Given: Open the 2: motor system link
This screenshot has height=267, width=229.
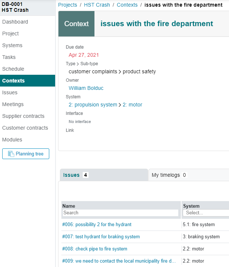Looking at the screenshot, I should 132,105.
